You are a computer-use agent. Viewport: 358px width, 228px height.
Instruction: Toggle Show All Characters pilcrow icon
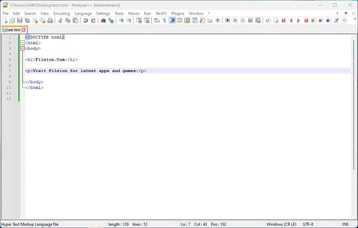[165, 21]
